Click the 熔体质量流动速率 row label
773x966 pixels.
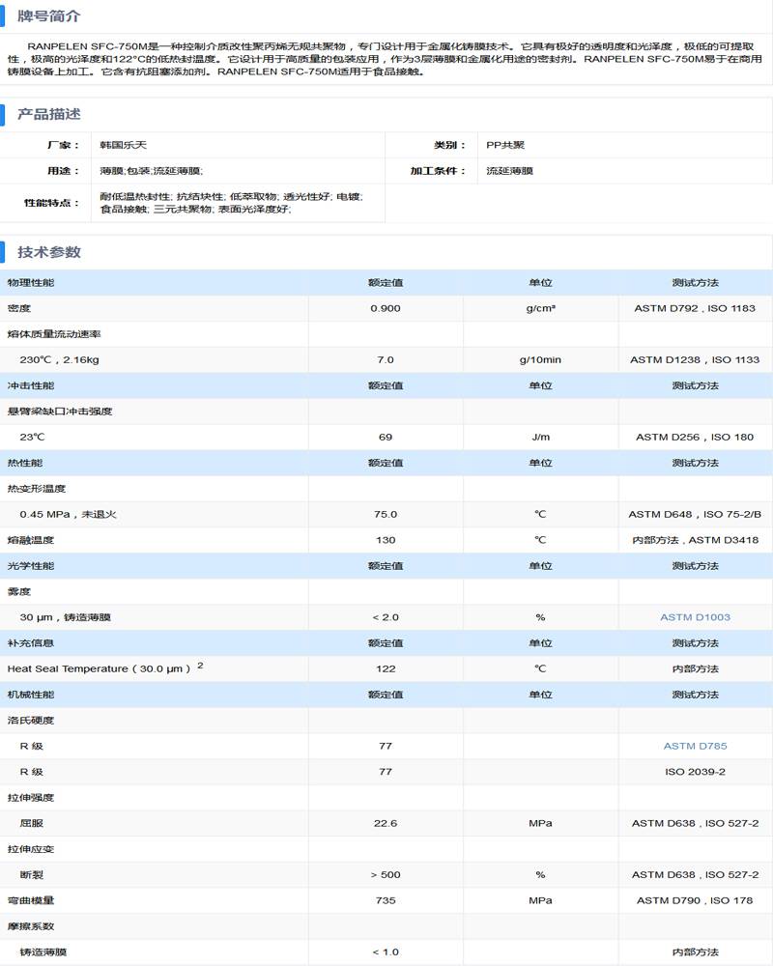coord(54,334)
